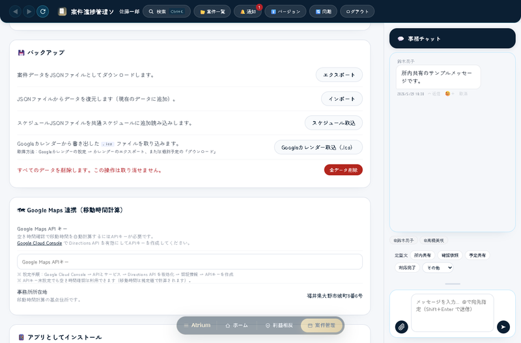The width and height of the screenshot is (521, 343).
Task: Reload the page with the refresh icon
Action: [43, 12]
